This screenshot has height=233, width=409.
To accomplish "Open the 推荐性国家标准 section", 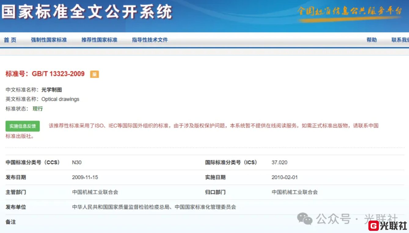I will tap(99, 40).
